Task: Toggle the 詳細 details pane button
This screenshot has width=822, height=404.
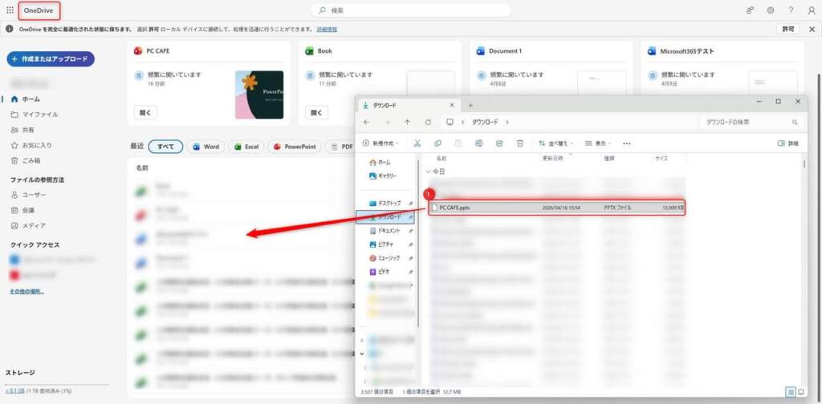Action: click(x=787, y=143)
